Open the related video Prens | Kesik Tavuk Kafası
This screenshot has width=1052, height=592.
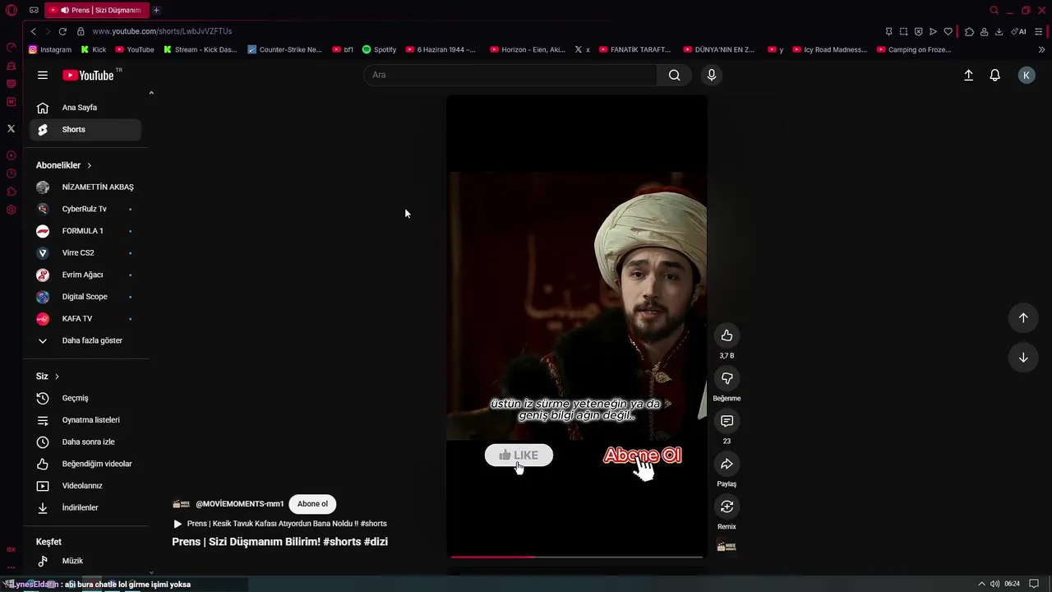click(x=279, y=524)
